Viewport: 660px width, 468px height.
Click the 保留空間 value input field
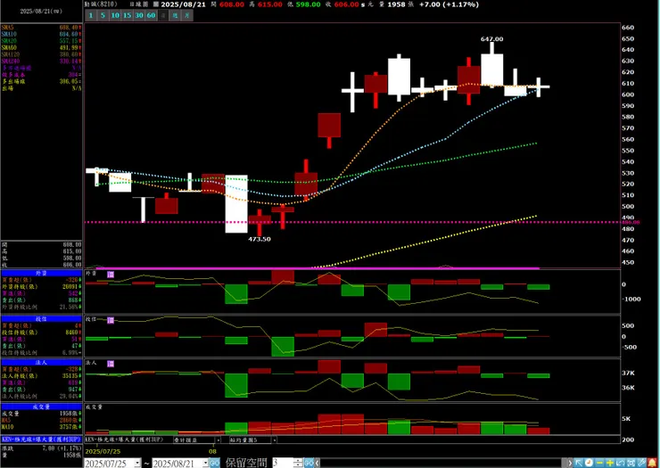tap(283, 463)
